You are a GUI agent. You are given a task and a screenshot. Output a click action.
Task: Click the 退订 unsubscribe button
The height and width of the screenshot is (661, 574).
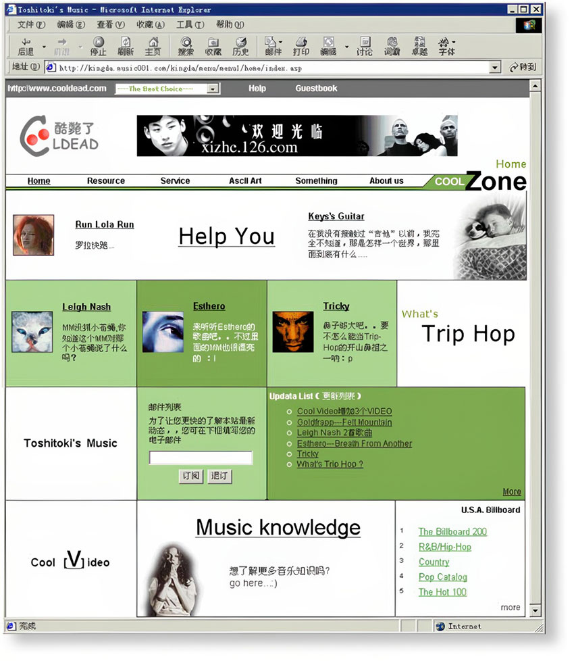click(219, 476)
